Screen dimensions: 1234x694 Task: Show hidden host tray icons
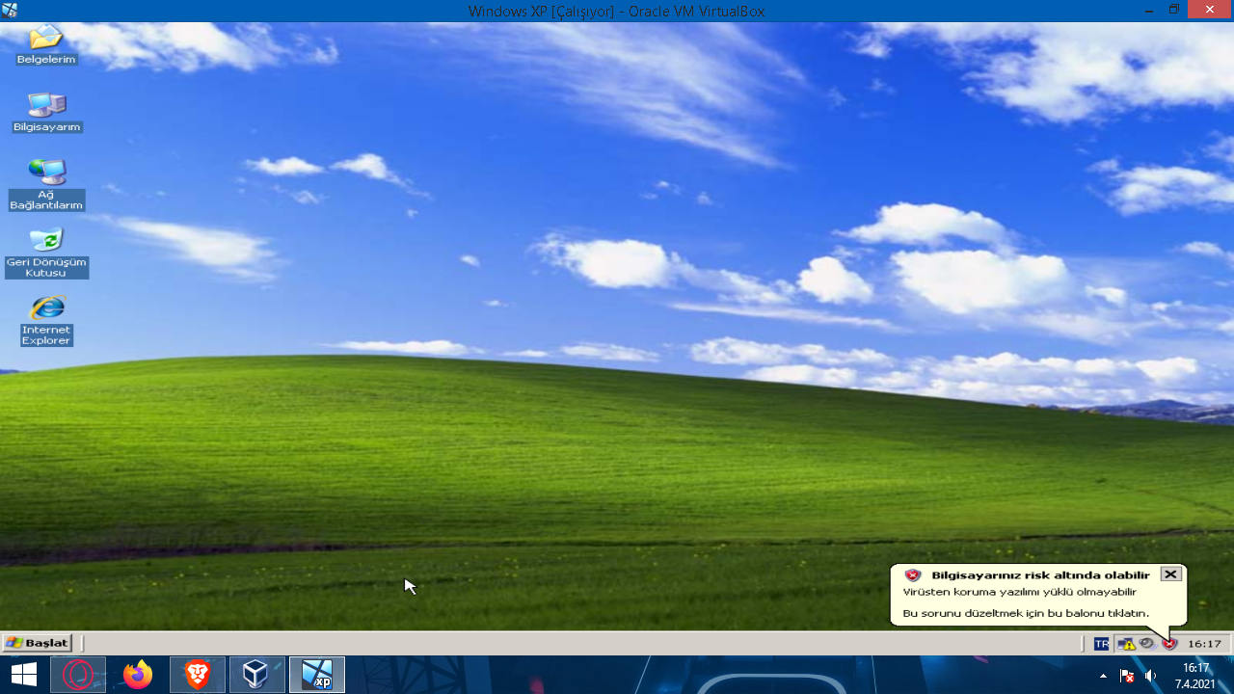[x=1103, y=676]
